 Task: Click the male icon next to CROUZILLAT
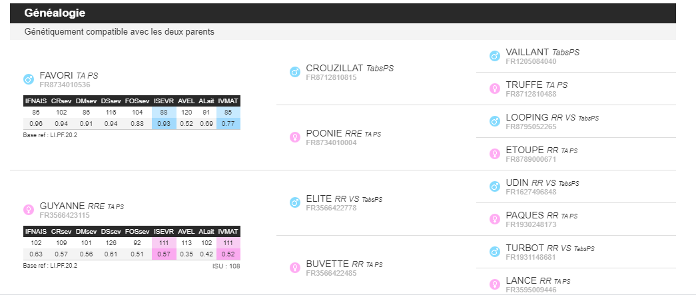(295, 72)
